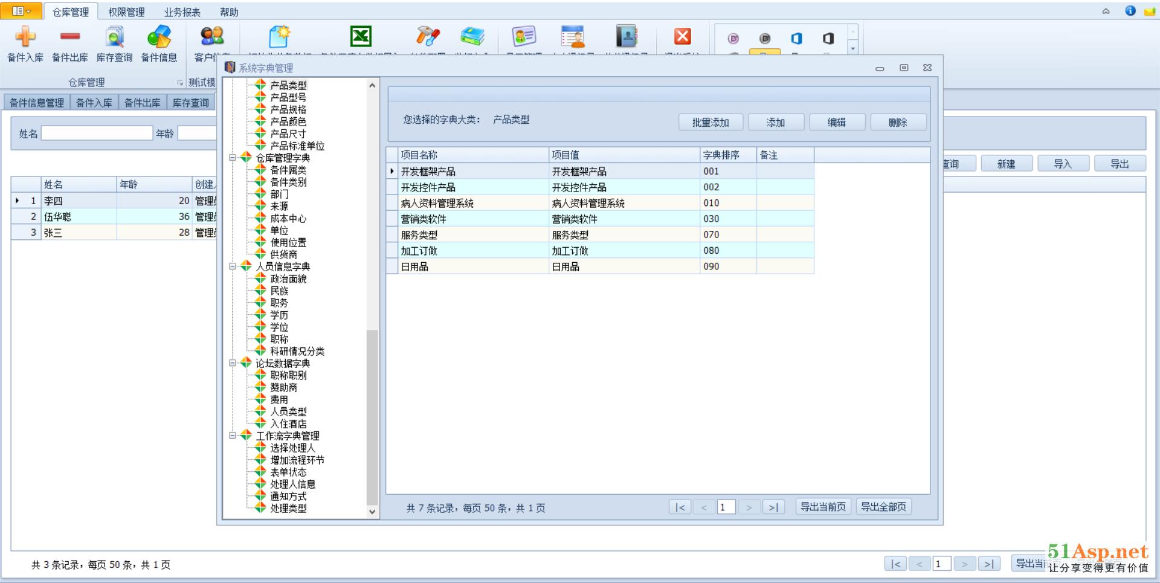The height and width of the screenshot is (583, 1160).
Task: Open 库存查询 magnifier icon in ribbon
Action: coord(114,37)
